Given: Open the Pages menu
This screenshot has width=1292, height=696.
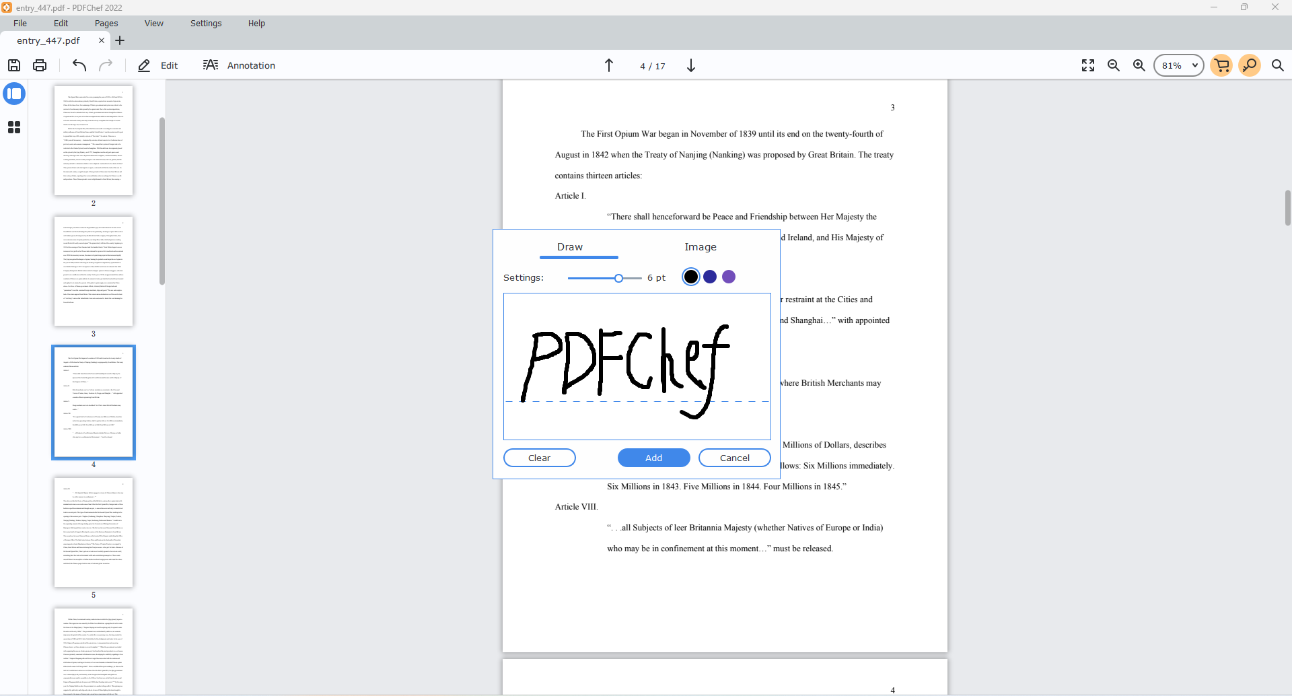Looking at the screenshot, I should (106, 23).
